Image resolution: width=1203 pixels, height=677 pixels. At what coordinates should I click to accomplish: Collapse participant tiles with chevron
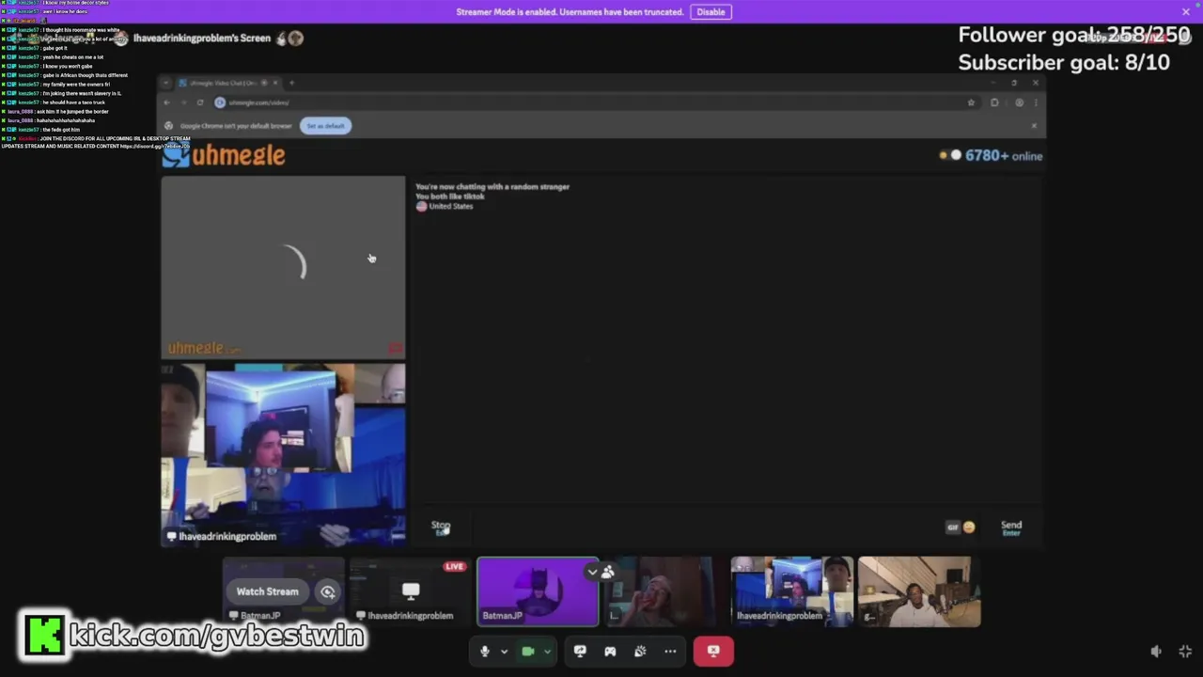[592, 572]
